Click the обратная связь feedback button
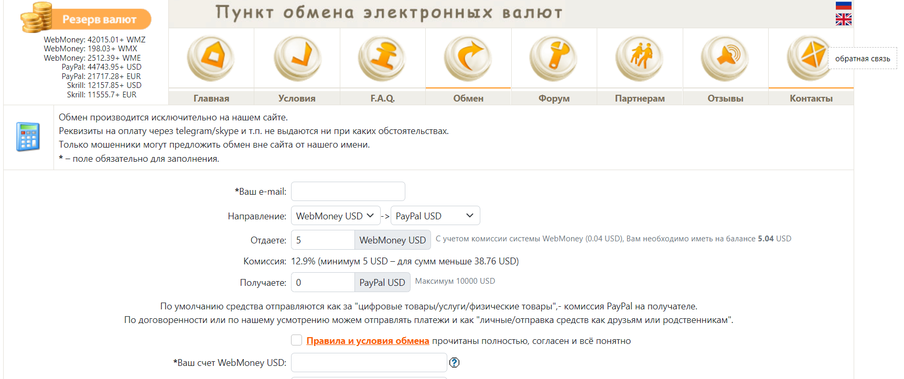The height and width of the screenshot is (379, 904). pos(863,59)
